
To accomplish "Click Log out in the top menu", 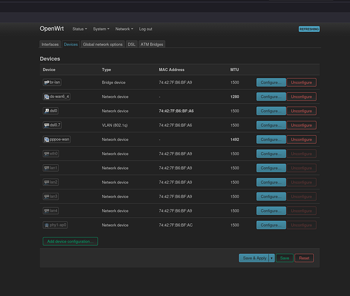I will click(145, 29).
